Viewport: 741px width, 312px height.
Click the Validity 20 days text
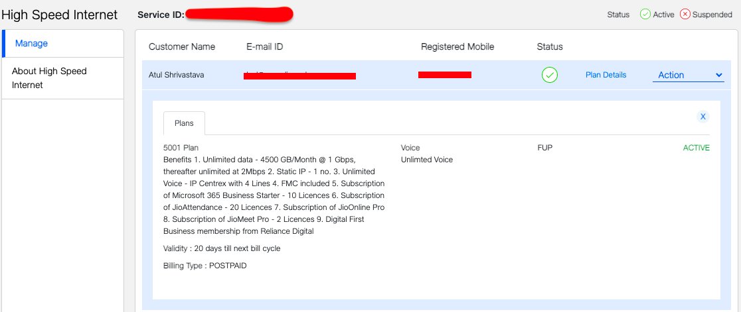[222, 248]
